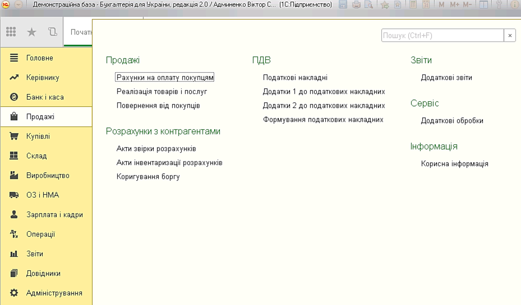The height and width of the screenshot is (305, 521).
Task: Click the info icon in title bar
Action: tap(514, 4)
